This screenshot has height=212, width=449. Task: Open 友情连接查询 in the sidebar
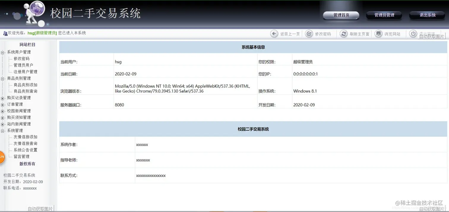pos(26,143)
